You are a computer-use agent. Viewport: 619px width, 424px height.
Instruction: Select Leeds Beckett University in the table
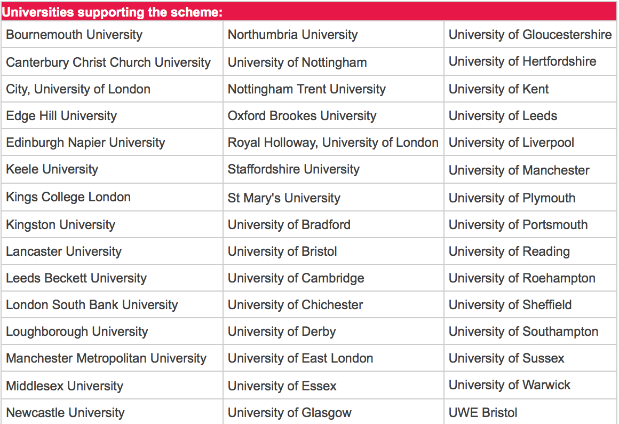coord(76,278)
